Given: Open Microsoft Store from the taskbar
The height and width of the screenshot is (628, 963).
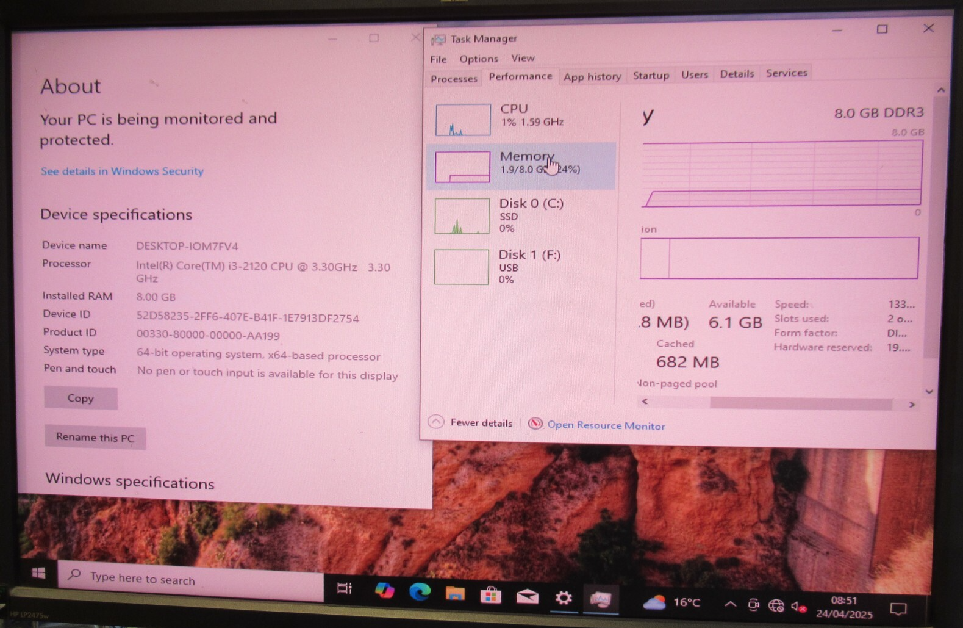Looking at the screenshot, I should point(490,594).
